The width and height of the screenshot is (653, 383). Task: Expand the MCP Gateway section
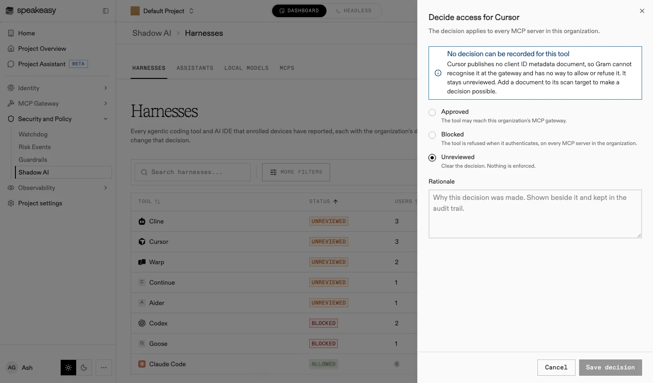click(58, 103)
